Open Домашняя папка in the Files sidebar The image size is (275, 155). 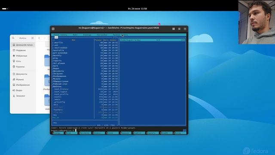click(x=23, y=45)
